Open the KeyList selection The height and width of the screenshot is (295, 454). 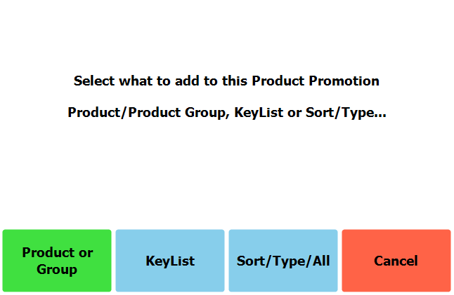[x=170, y=261]
